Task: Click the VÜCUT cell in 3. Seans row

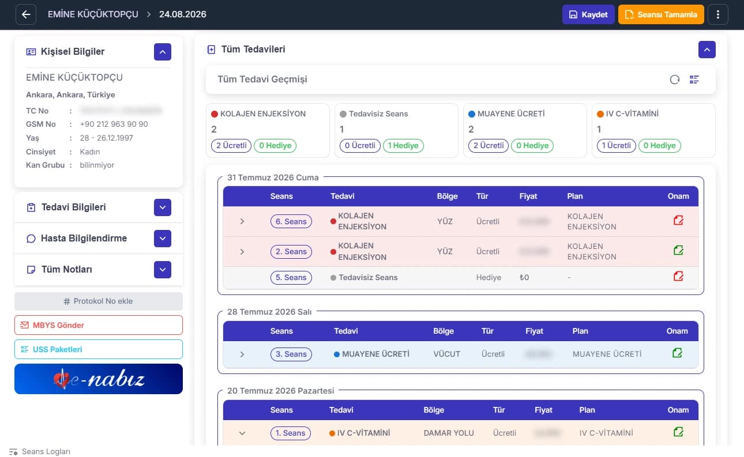Action: [447, 354]
